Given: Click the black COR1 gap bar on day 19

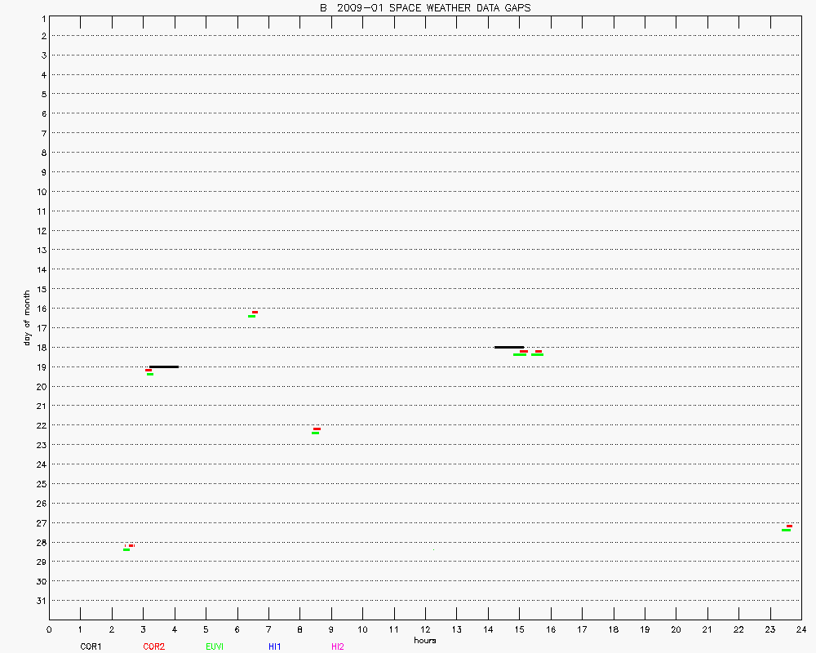Looking at the screenshot, I should click(x=164, y=366).
